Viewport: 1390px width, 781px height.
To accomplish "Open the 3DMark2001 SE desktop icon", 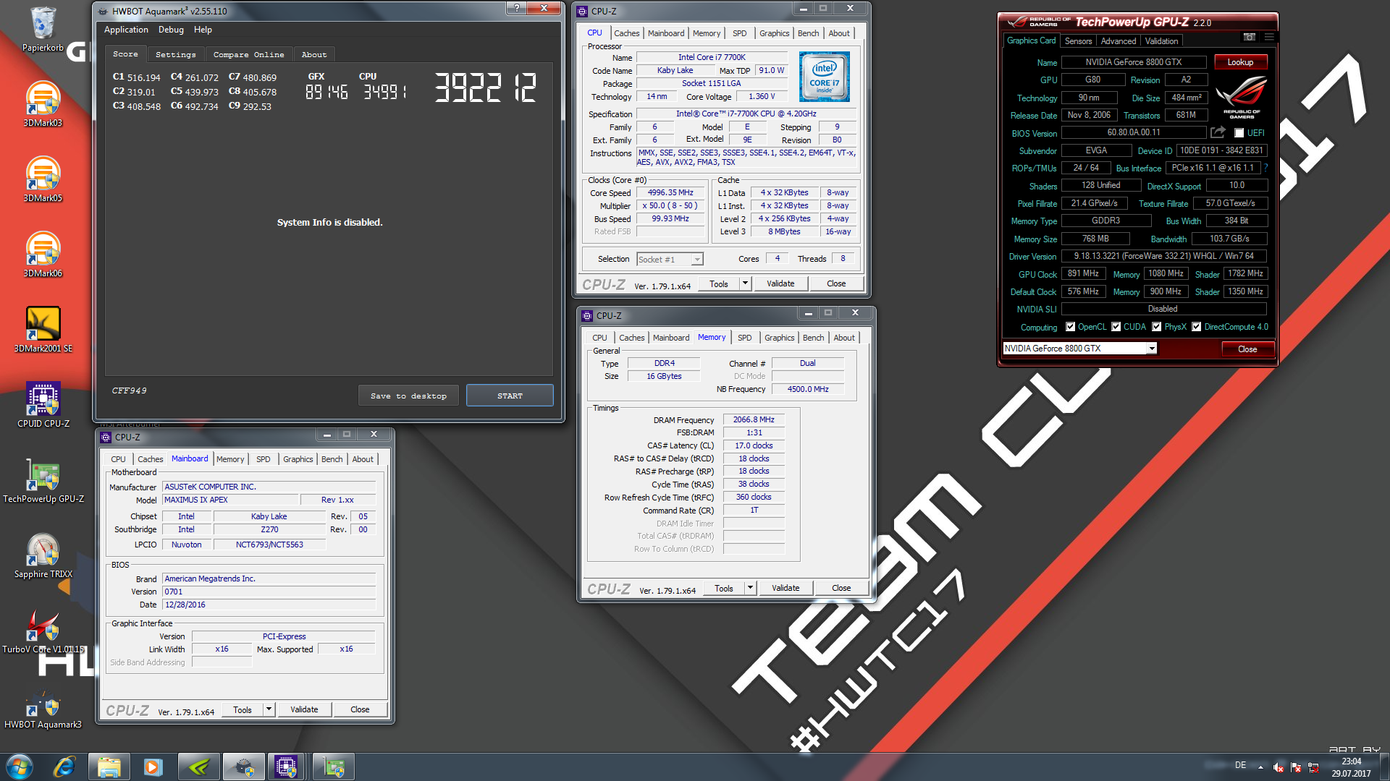I will tap(43, 330).
